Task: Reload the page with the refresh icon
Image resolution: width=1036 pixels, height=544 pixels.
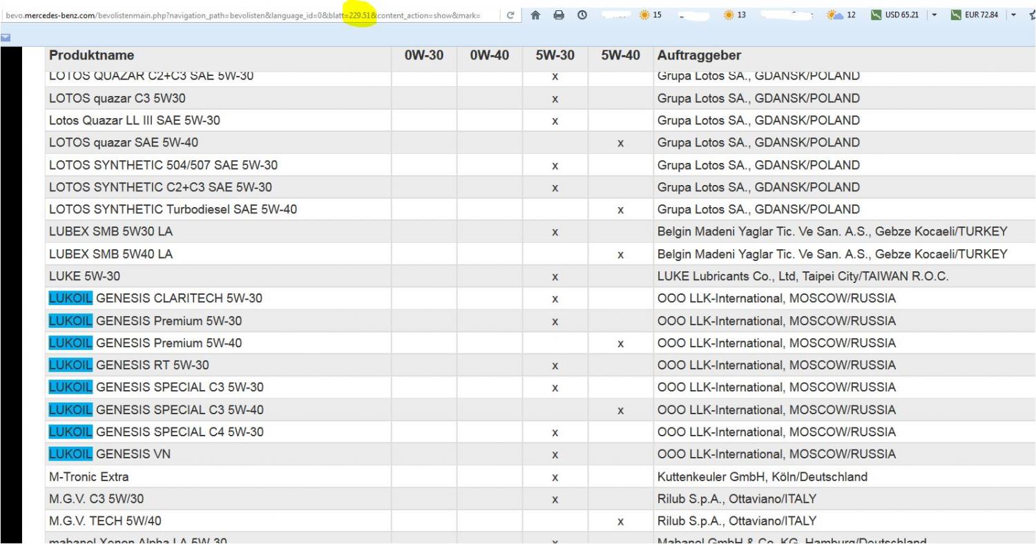Action: 509,15
